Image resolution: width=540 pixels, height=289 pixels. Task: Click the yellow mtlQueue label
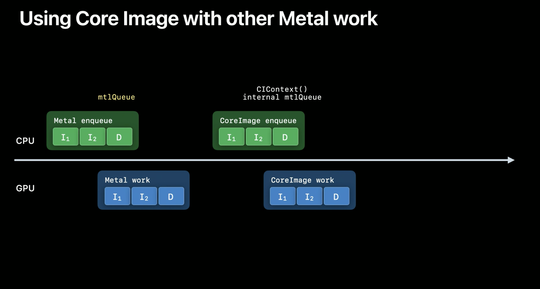click(116, 97)
